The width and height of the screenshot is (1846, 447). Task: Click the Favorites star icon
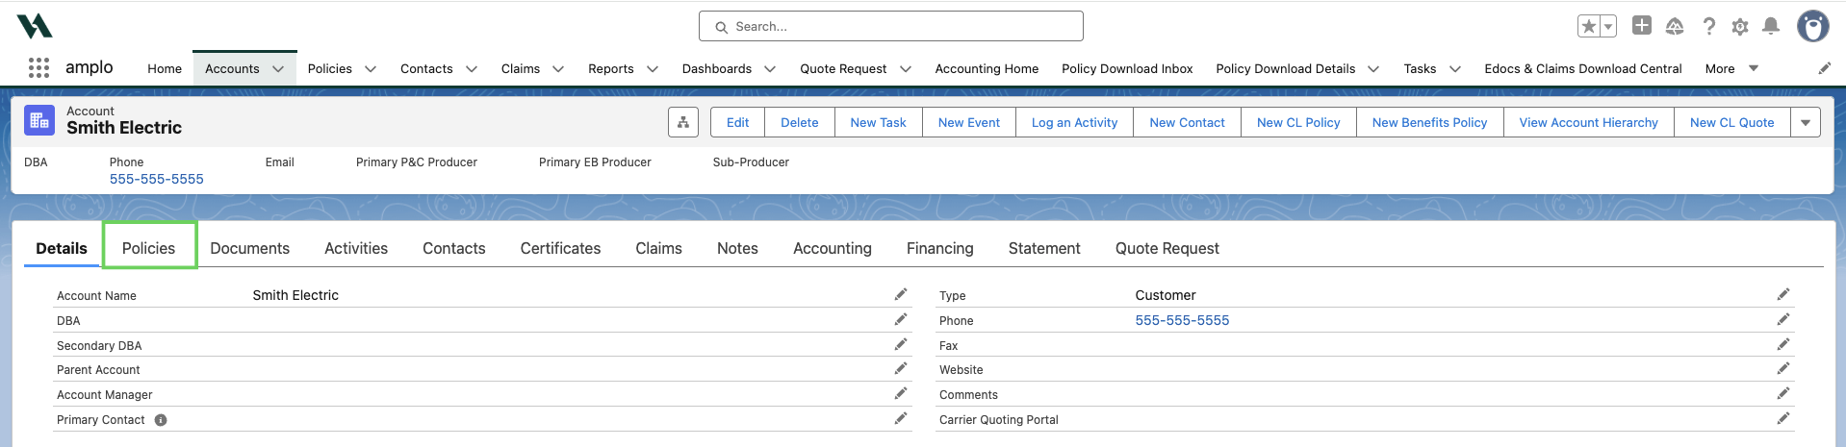(1588, 27)
